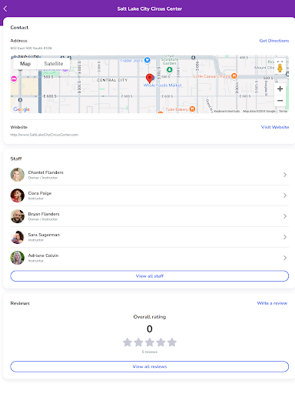Viewport: 295px width, 394px height.
Task: Click the fourth rating star
Action: click(161, 342)
